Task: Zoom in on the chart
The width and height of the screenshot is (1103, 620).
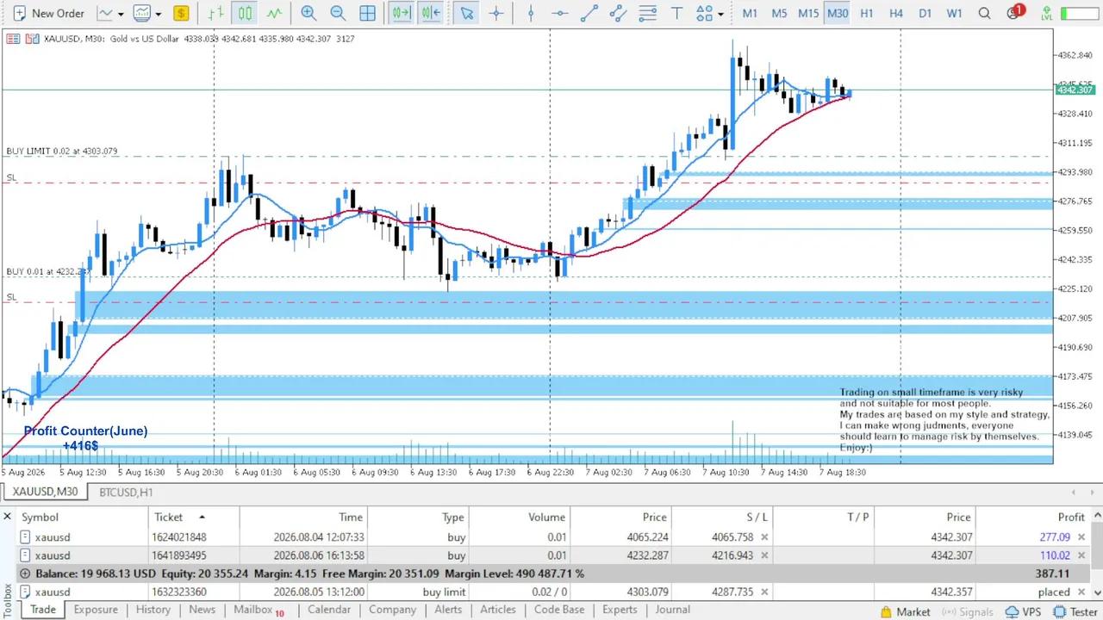Action: pyautogui.click(x=308, y=13)
